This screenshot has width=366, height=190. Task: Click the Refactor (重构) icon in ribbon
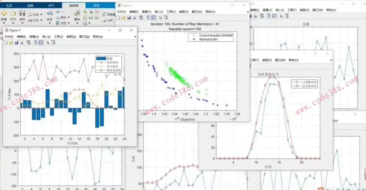[77, 13]
